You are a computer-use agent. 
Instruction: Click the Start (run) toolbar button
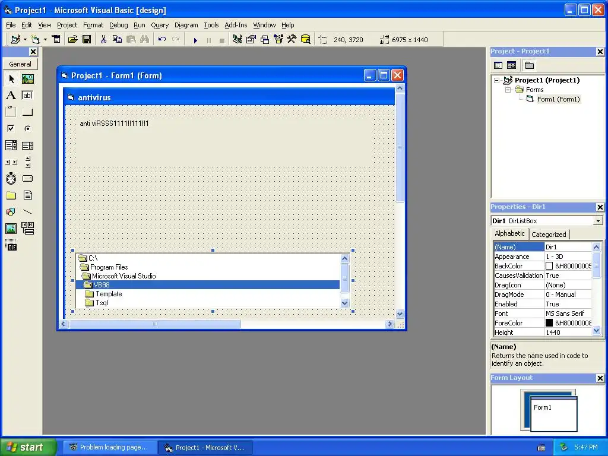[195, 40]
